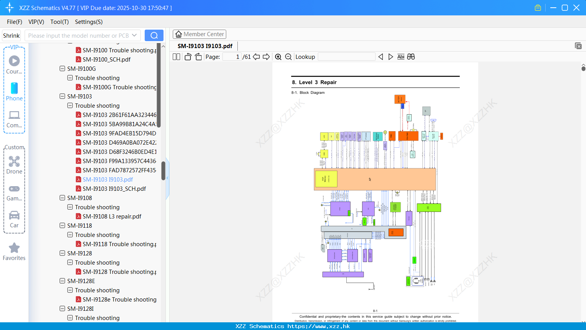Open the Member Center button
586x330 pixels.
click(x=199, y=34)
